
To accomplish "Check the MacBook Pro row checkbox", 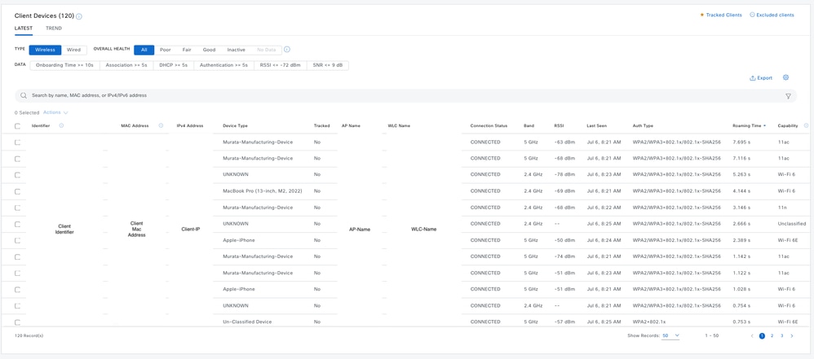I will pyautogui.click(x=18, y=191).
